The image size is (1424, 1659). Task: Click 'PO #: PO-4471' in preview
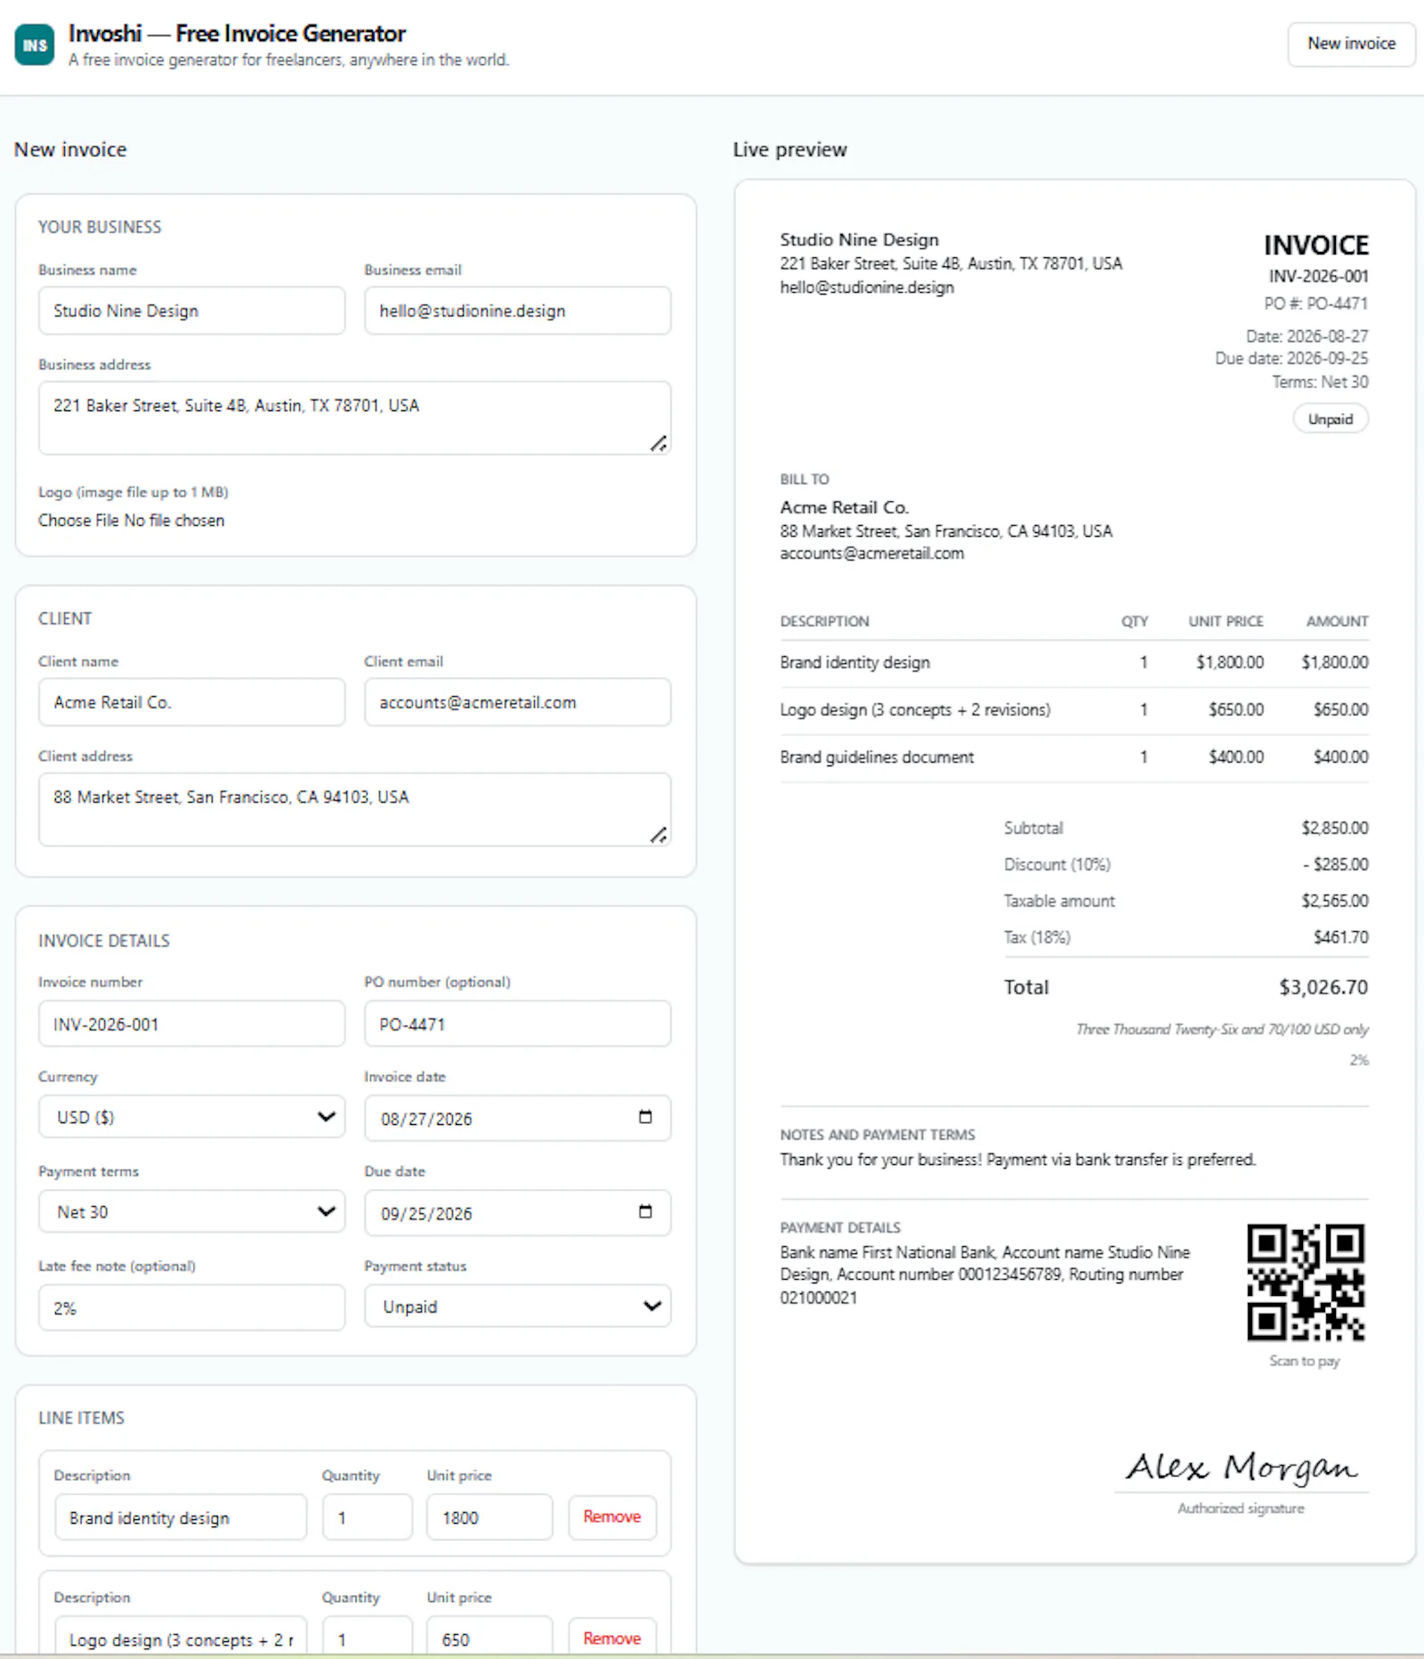(1316, 303)
